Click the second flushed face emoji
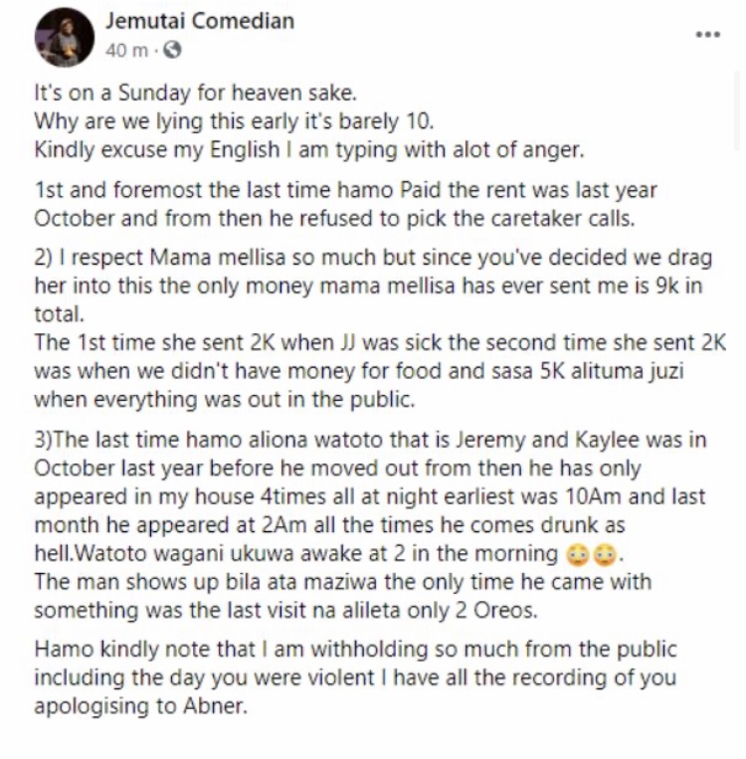The height and width of the screenshot is (759, 746). [x=605, y=555]
